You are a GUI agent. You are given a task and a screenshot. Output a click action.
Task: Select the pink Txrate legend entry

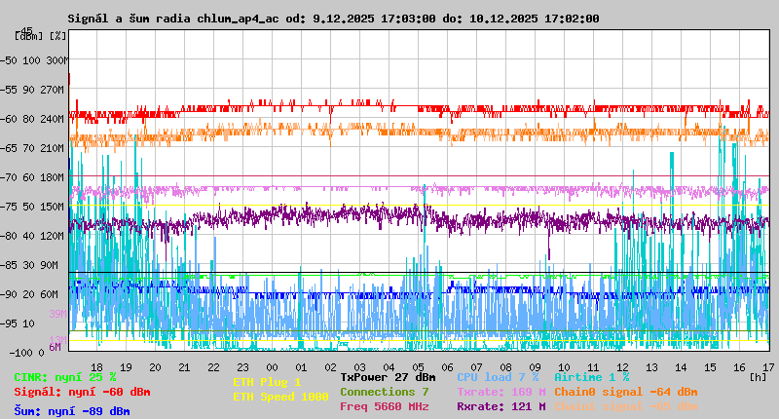coord(501,392)
